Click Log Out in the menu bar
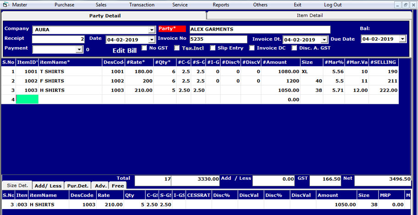This screenshot has height=215, width=418. 333,5
